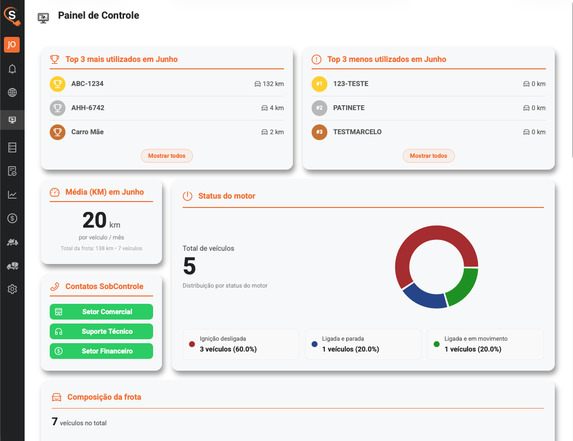The width and height of the screenshot is (573, 441).
Task: Select the dashboard monitor icon in the sidebar
Action: pos(12,120)
